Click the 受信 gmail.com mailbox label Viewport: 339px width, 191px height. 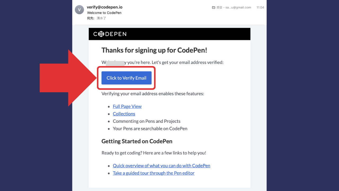pyautogui.click(x=234, y=8)
